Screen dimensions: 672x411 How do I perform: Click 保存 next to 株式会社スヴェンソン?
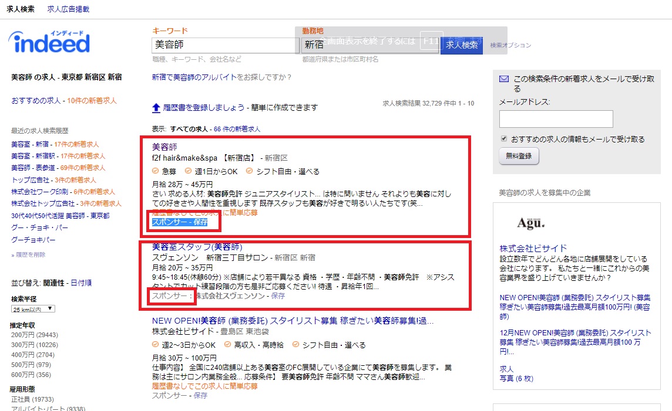[x=278, y=296]
